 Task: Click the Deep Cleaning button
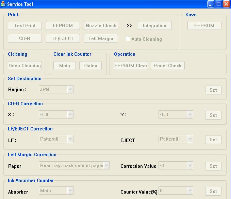25,66
